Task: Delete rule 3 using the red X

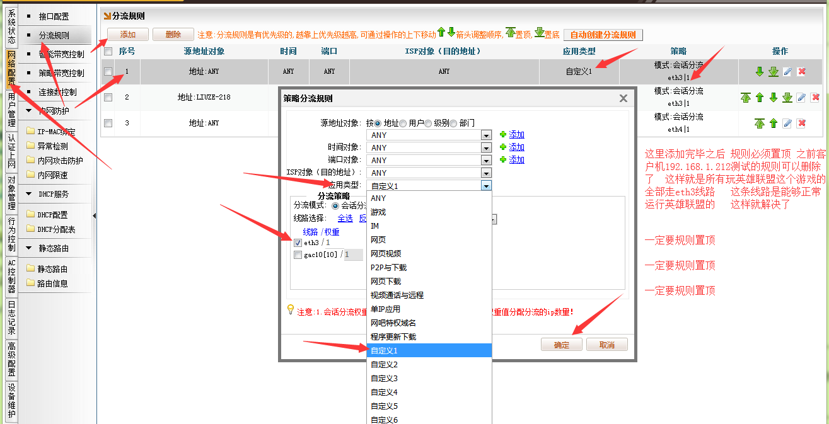Action: coord(801,123)
